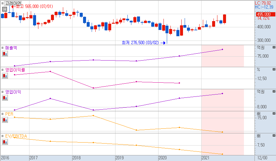Screen dimensions: 276x161
Task: Click the 2017 label on time axis
Action: coord(33,158)
